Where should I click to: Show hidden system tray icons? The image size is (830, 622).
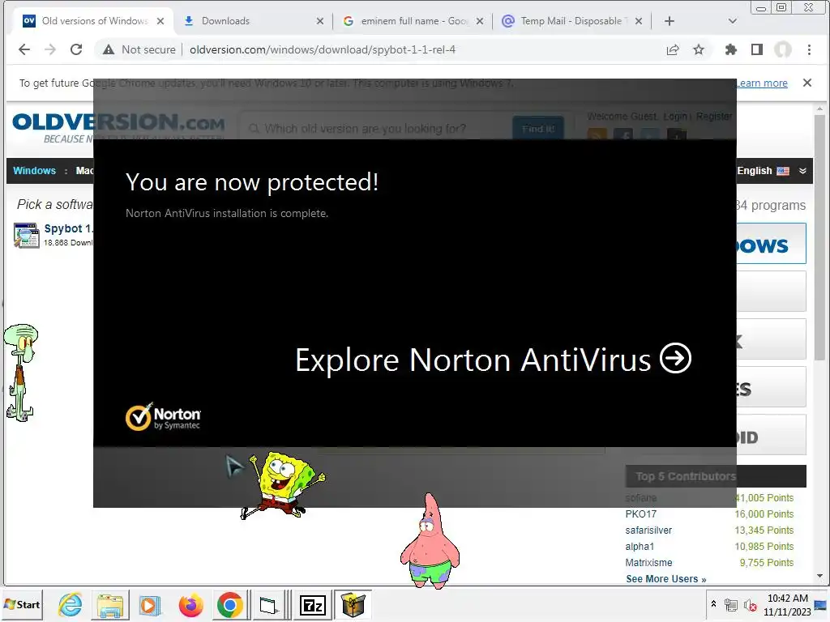(x=713, y=604)
